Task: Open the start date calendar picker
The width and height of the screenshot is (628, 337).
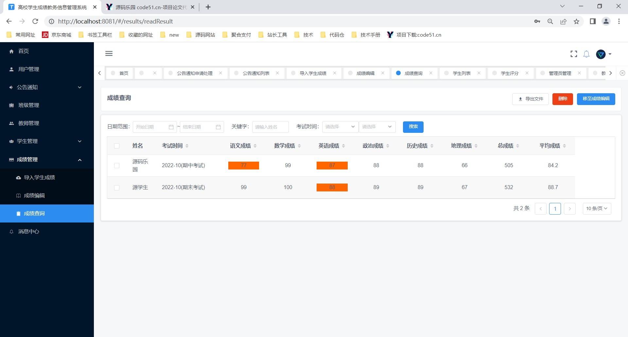Action: pos(171,127)
